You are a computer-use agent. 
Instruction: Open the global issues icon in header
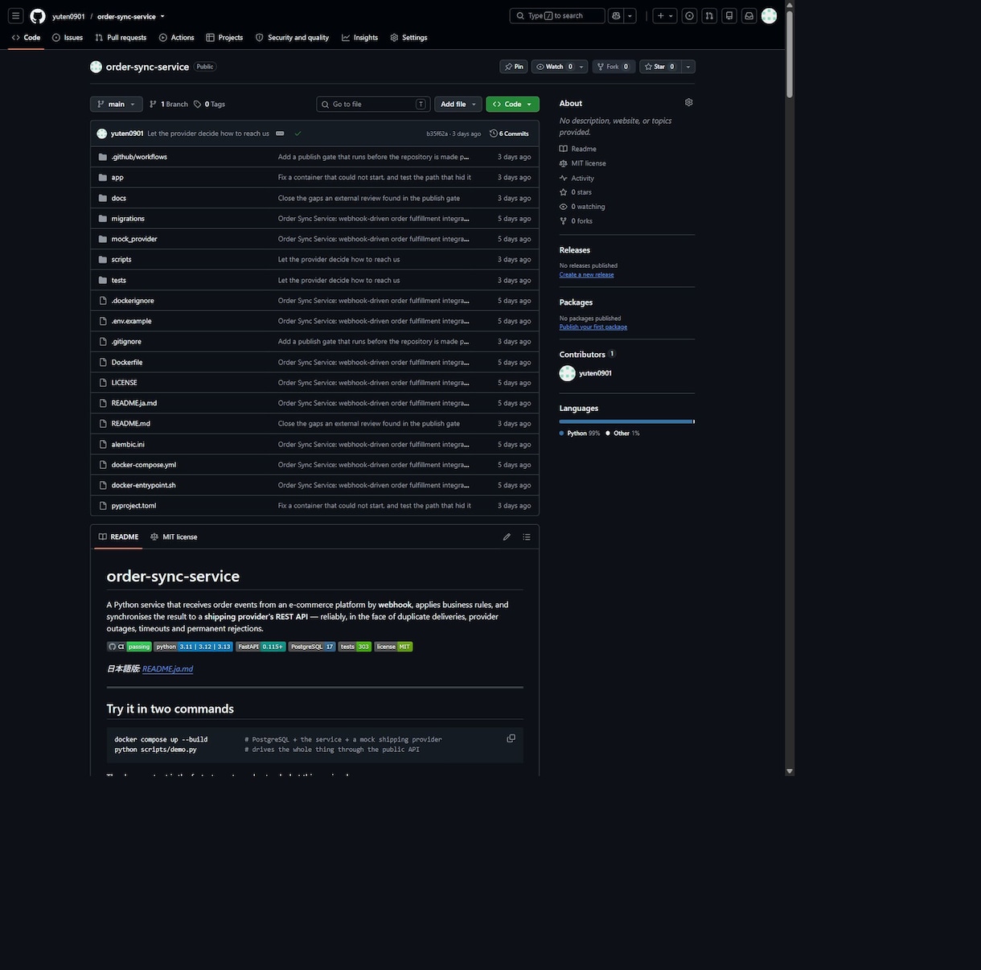[x=689, y=15]
